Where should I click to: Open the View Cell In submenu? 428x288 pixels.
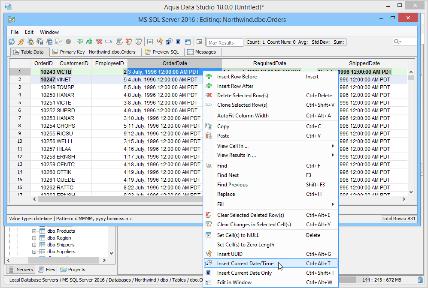271,146
